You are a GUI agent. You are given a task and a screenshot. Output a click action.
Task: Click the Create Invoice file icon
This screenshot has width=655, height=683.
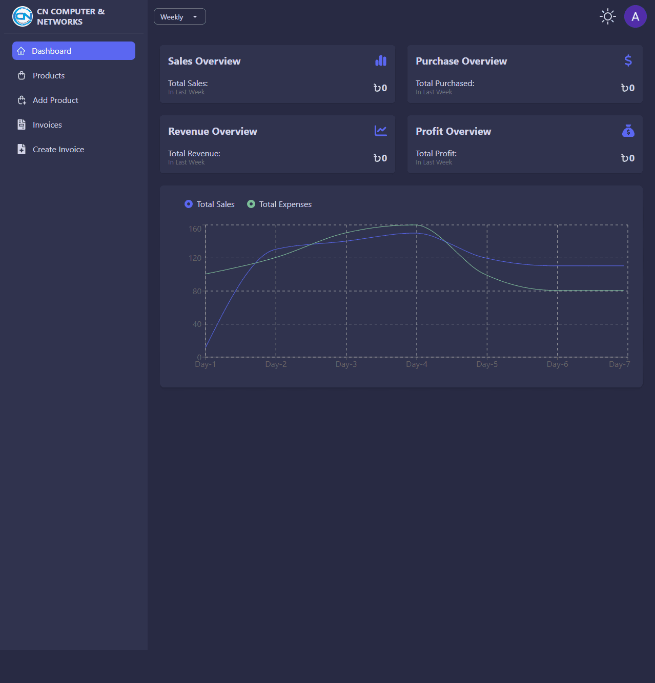[22, 149]
